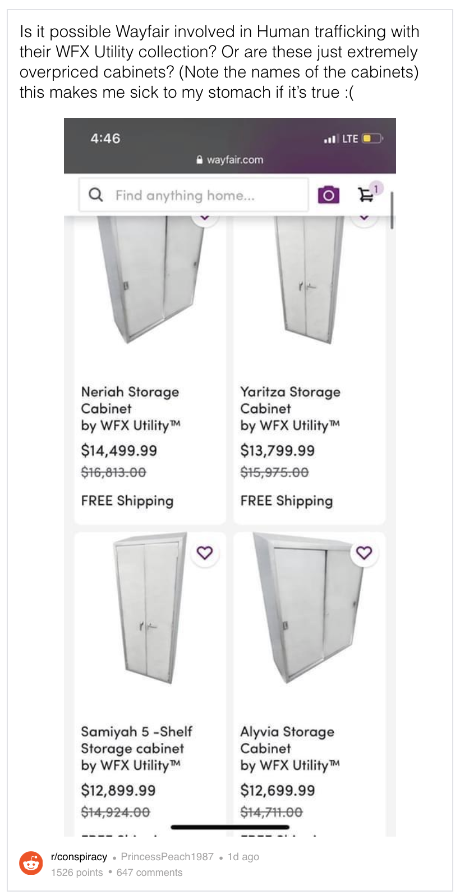Image resolution: width=460 pixels, height=895 pixels.
Task: Favorite the Alyvia cabinet with heart icon
Action: pos(364,553)
